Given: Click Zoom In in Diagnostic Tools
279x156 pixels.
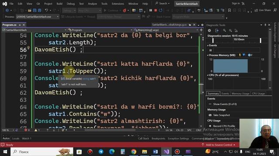Looking at the screenshot, I should 225,31.
